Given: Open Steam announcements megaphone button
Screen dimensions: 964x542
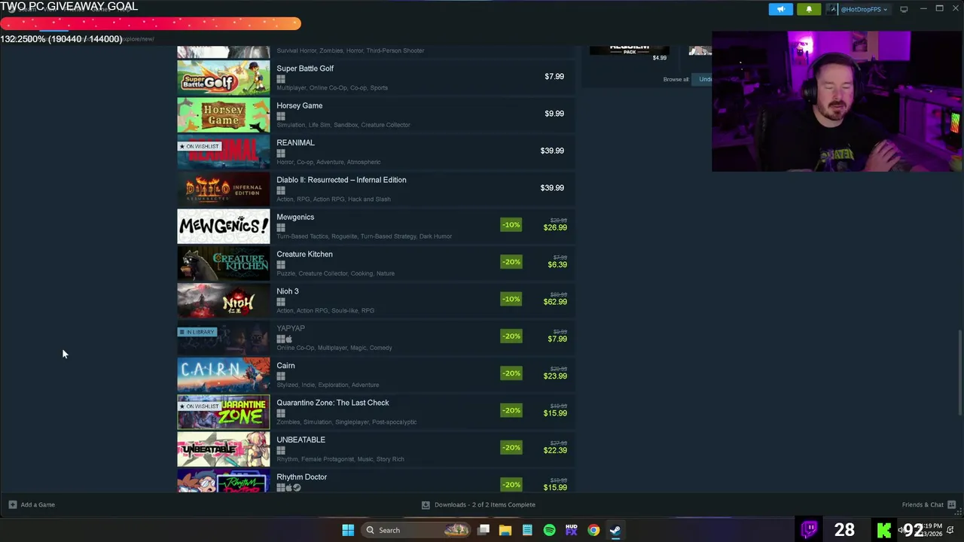Looking at the screenshot, I should [780, 9].
